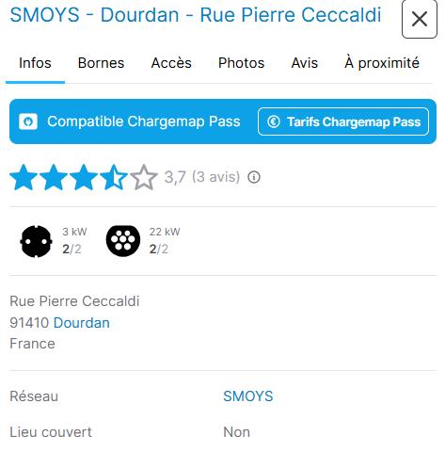Open Tarifs Chargemap Pass button
Screen dimensions: 445x452
coord(343,121)
